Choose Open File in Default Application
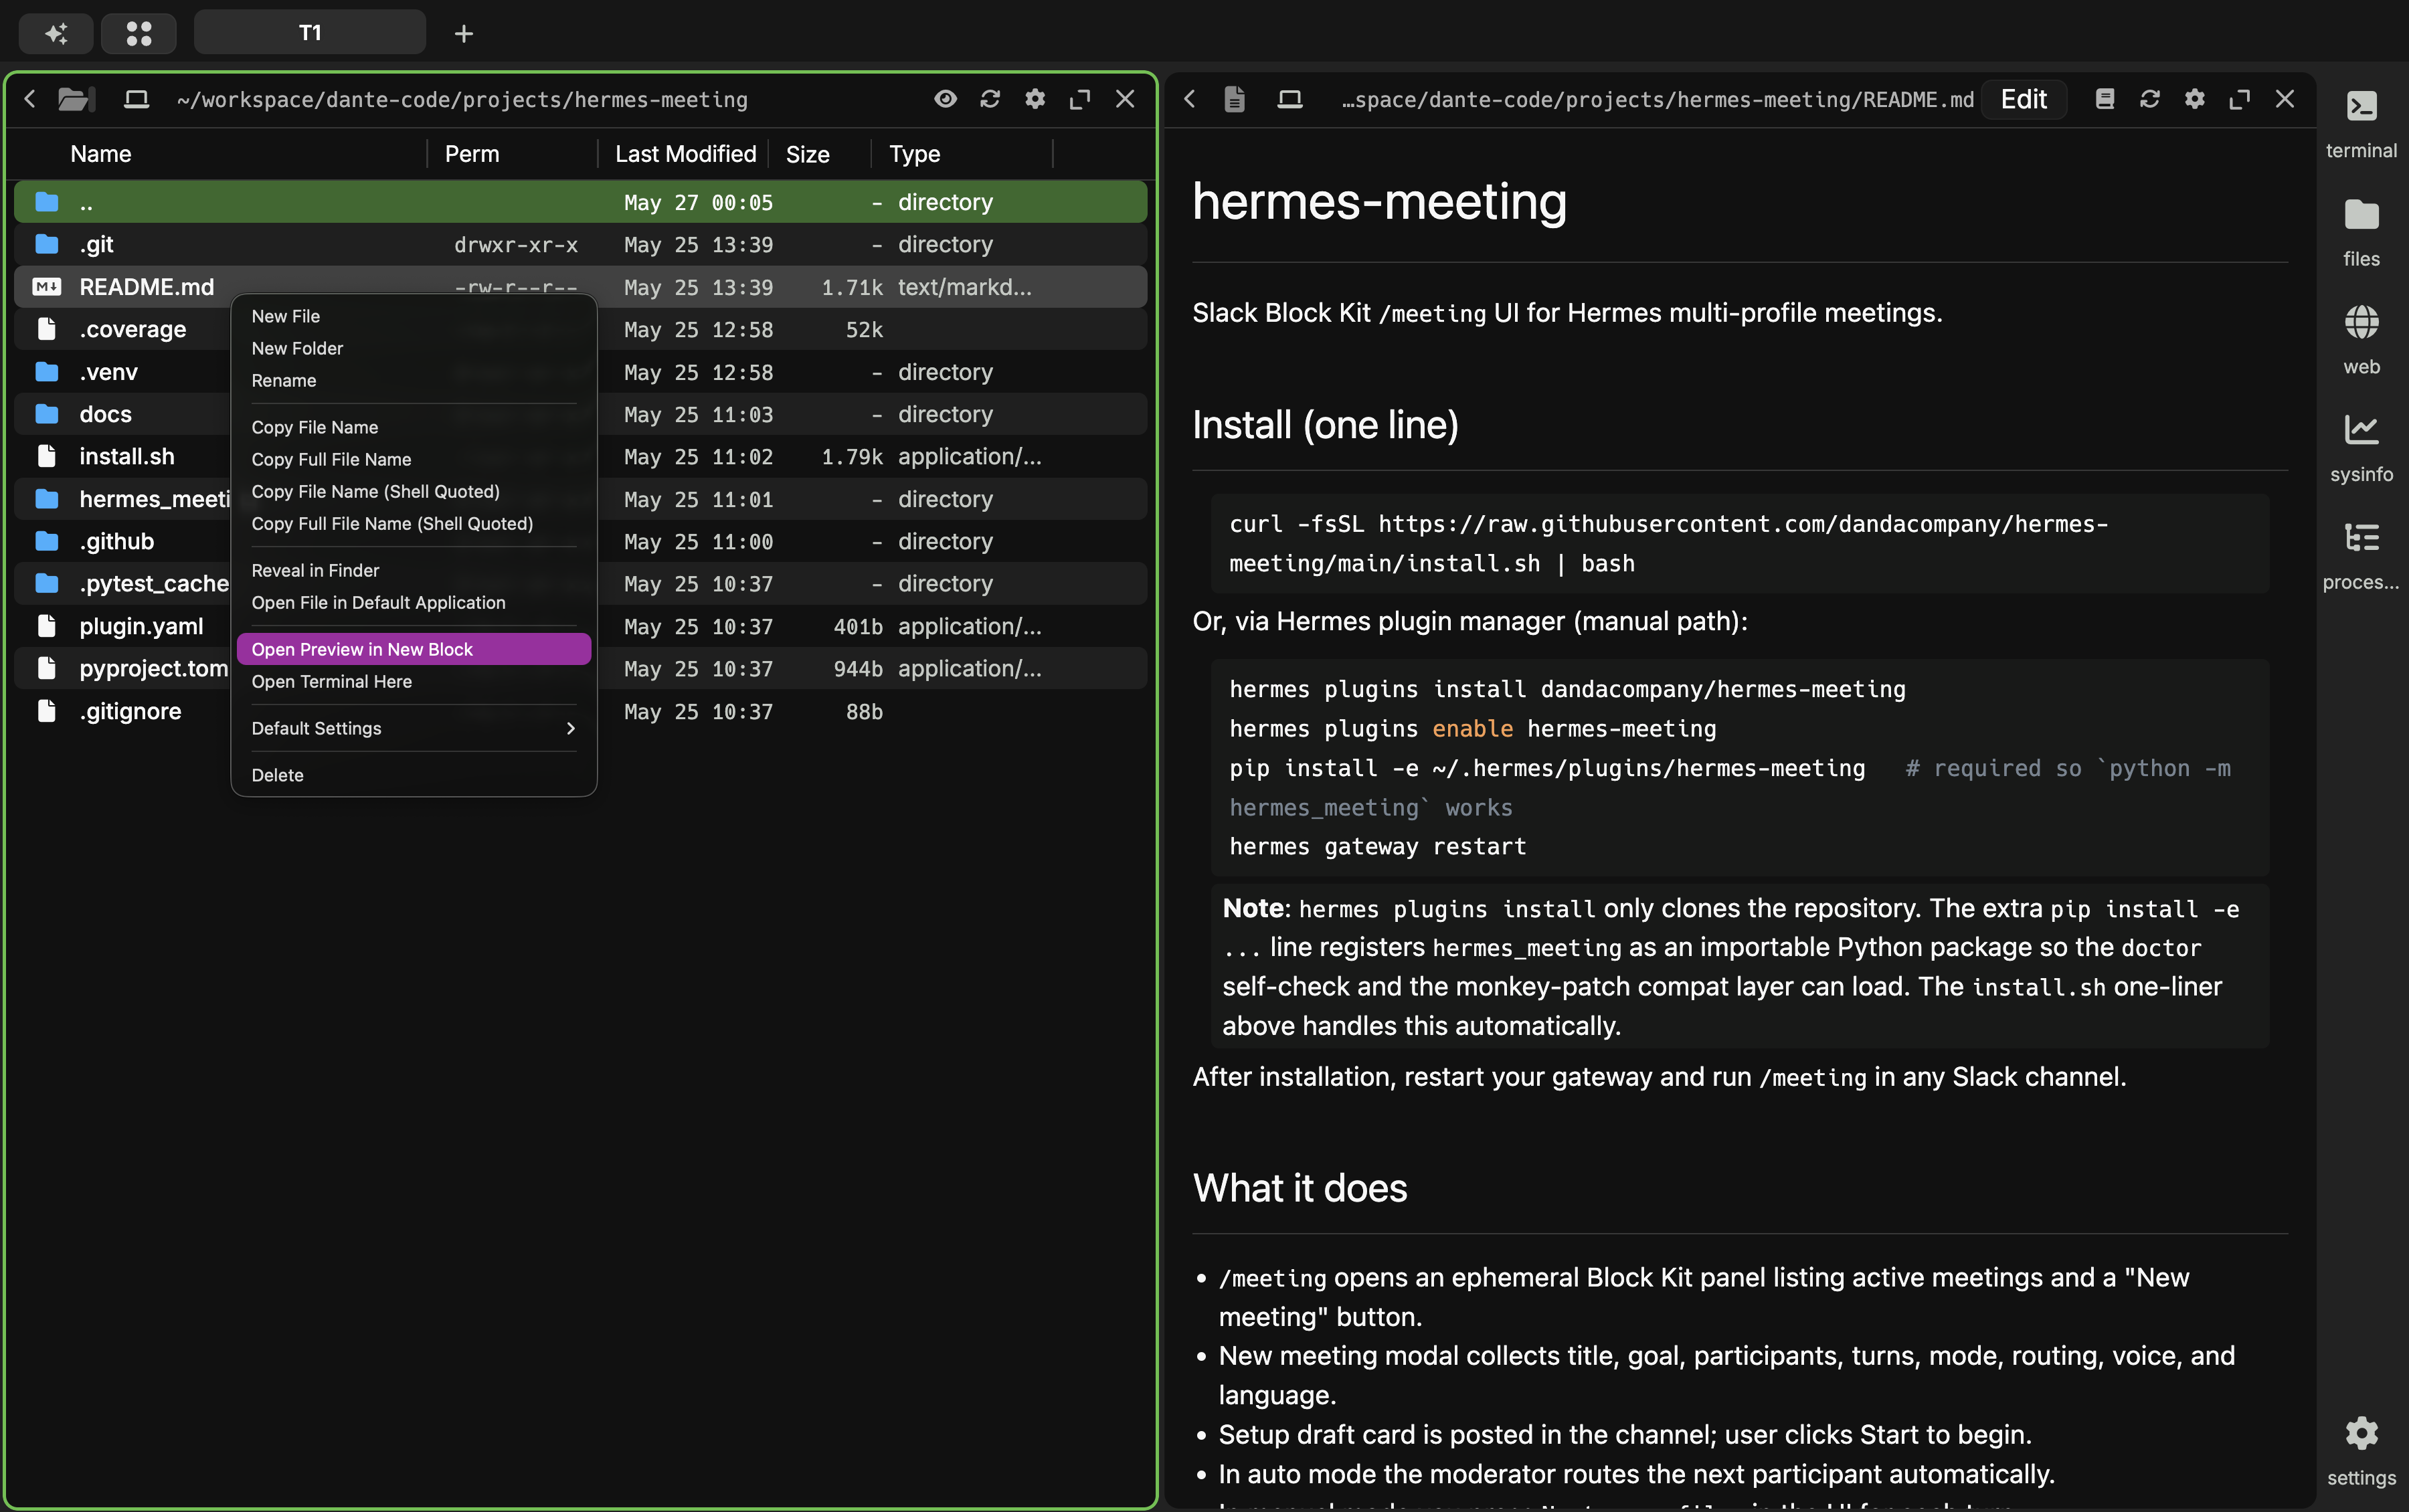Screen dimensions: 2409x1512 coord(414,602)
